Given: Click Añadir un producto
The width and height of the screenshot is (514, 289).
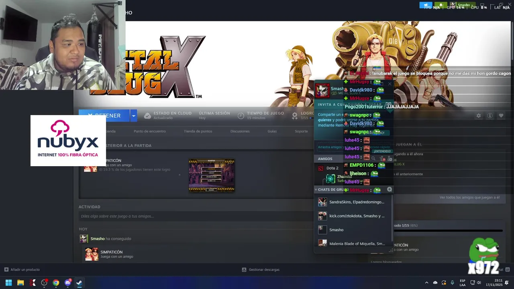Looking at the screenshot, I should (x=22, y=270).
